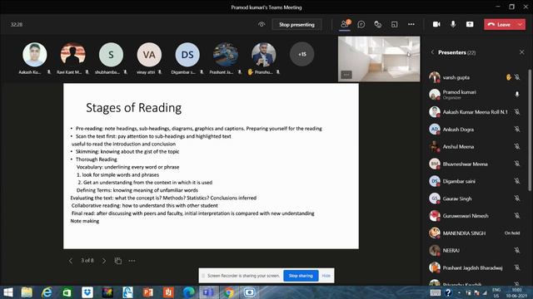533x299 pixels.
Task: Click Gaurav Singh's muted mic icon
Action: (517, 199)
